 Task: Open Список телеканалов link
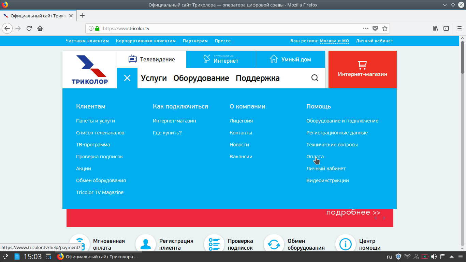[100, 133]
